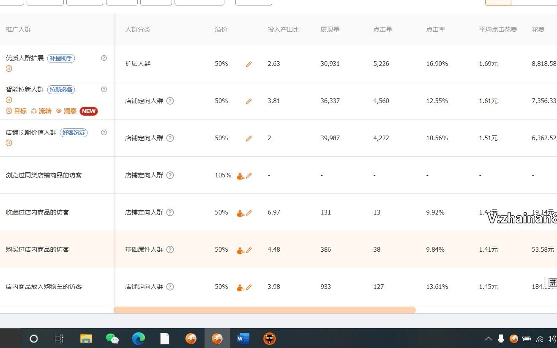Open volume control in system tray
557x348 pixels.
(x=552, y=339)
